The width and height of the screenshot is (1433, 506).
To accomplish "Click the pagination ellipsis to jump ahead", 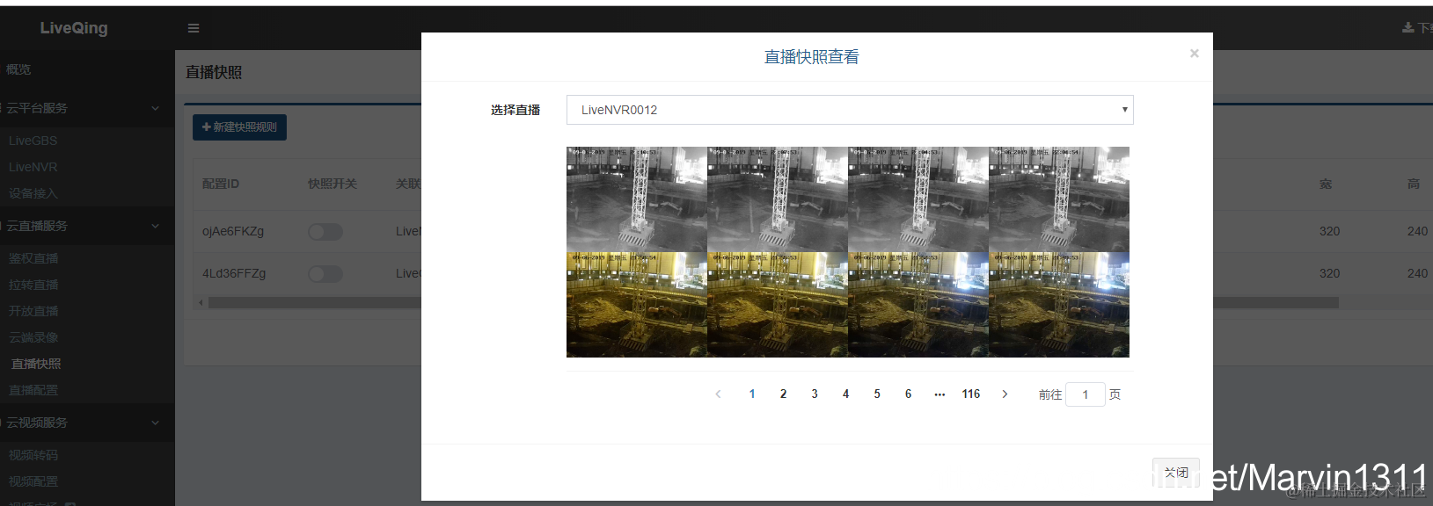I will coord(939,394).
